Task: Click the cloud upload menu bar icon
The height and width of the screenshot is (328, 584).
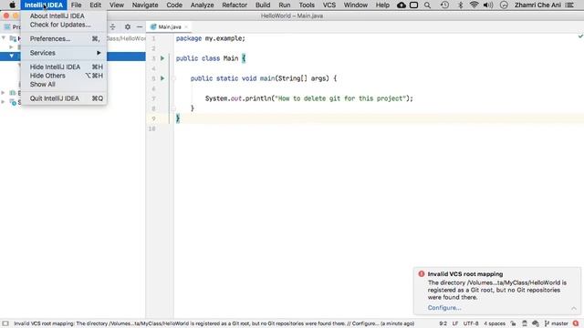Action: coord(401,5)
